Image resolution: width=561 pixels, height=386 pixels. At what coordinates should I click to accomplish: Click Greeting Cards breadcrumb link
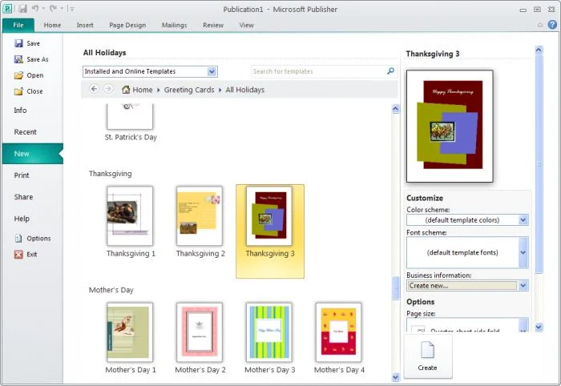189,90
